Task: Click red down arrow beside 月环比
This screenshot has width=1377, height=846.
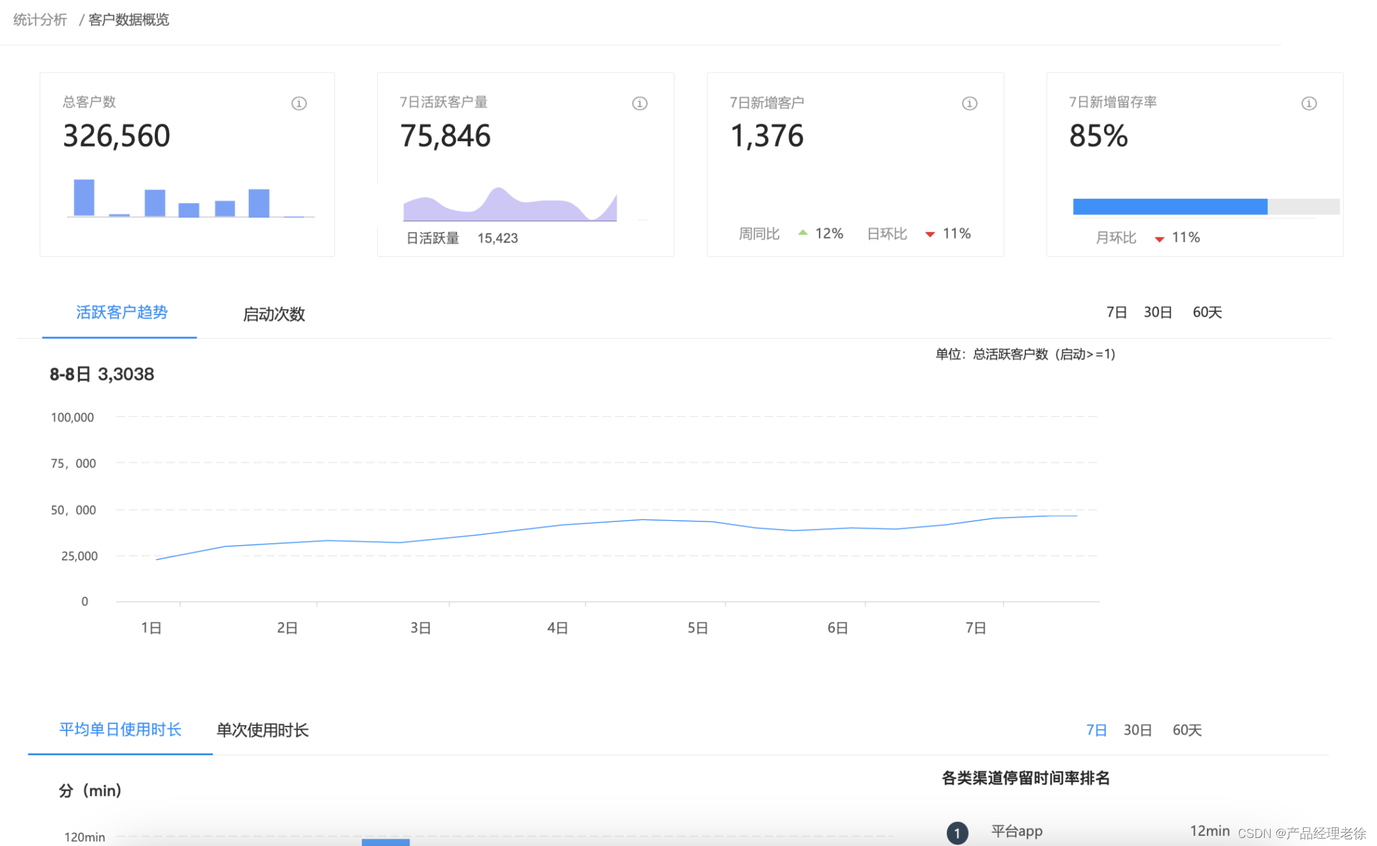Action: 1159,239
